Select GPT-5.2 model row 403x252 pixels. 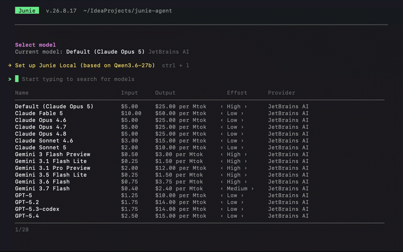click(161, 202)
